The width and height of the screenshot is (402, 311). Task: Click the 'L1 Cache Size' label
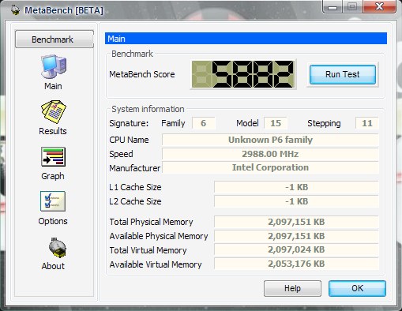[x=135, y=187]
